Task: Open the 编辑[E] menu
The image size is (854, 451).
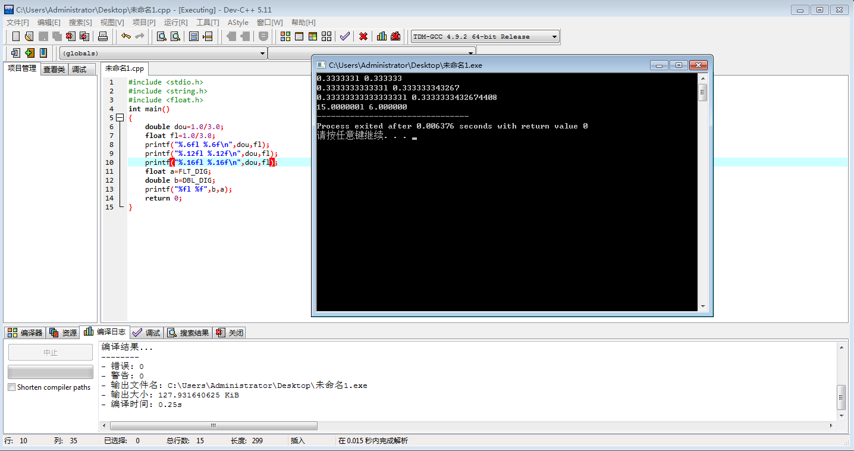Action: click(x=49, y=22)
